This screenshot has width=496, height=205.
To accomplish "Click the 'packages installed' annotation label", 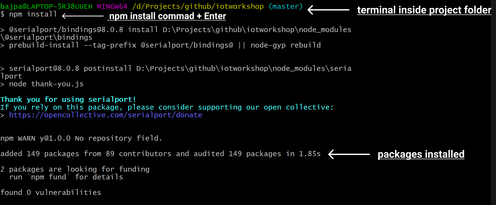I will tap(421, 154).
